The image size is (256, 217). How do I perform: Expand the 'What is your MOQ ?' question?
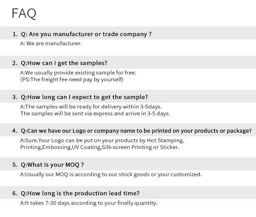click(x=52, y=165)
